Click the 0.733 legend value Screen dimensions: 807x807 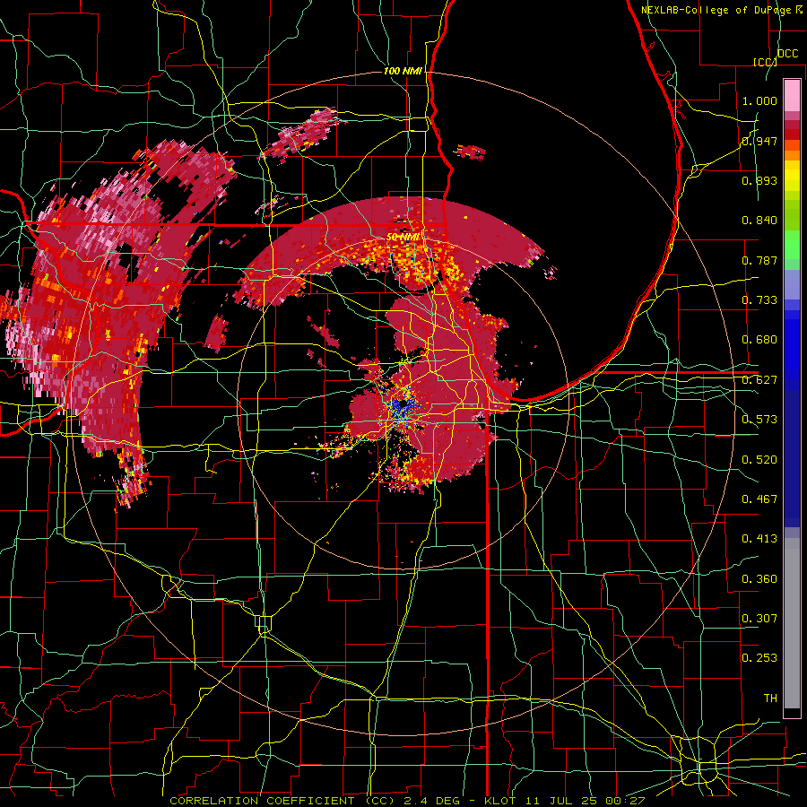point(759,299)
